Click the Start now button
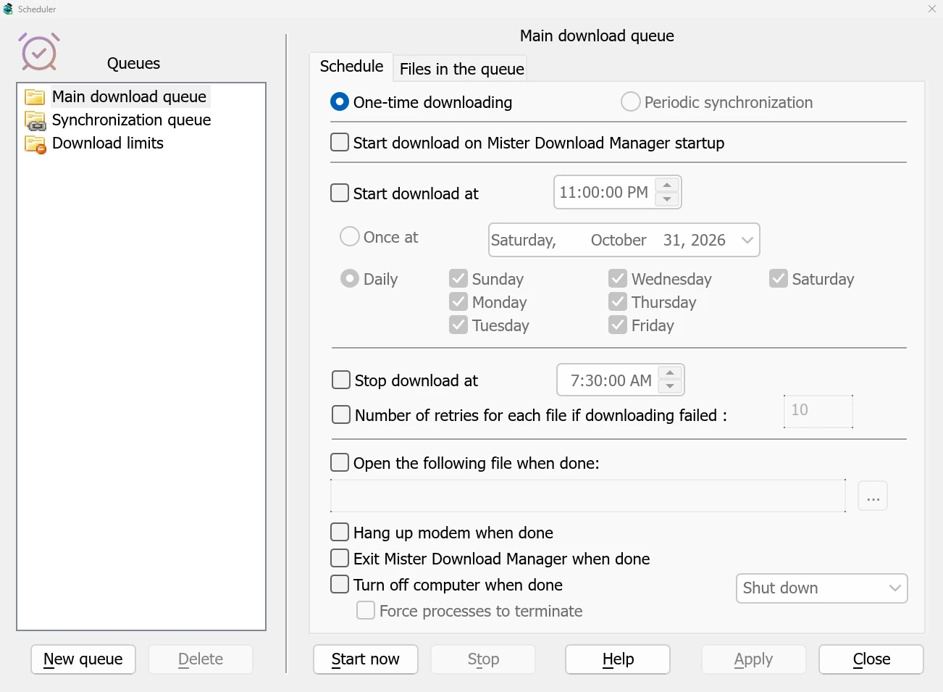 pyautogui.click(x=366, y=659)
